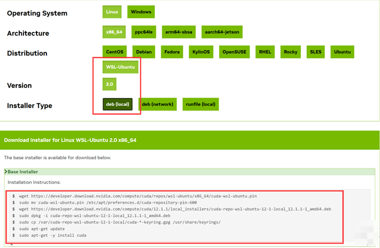The image size is (380, 248).
Task: Click the Installation Instructions label
Action: click(34, 182)
